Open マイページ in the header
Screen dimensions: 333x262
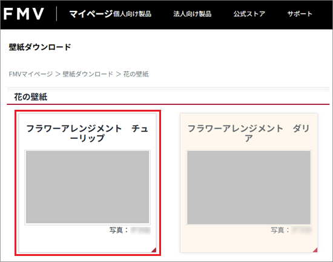91,14
